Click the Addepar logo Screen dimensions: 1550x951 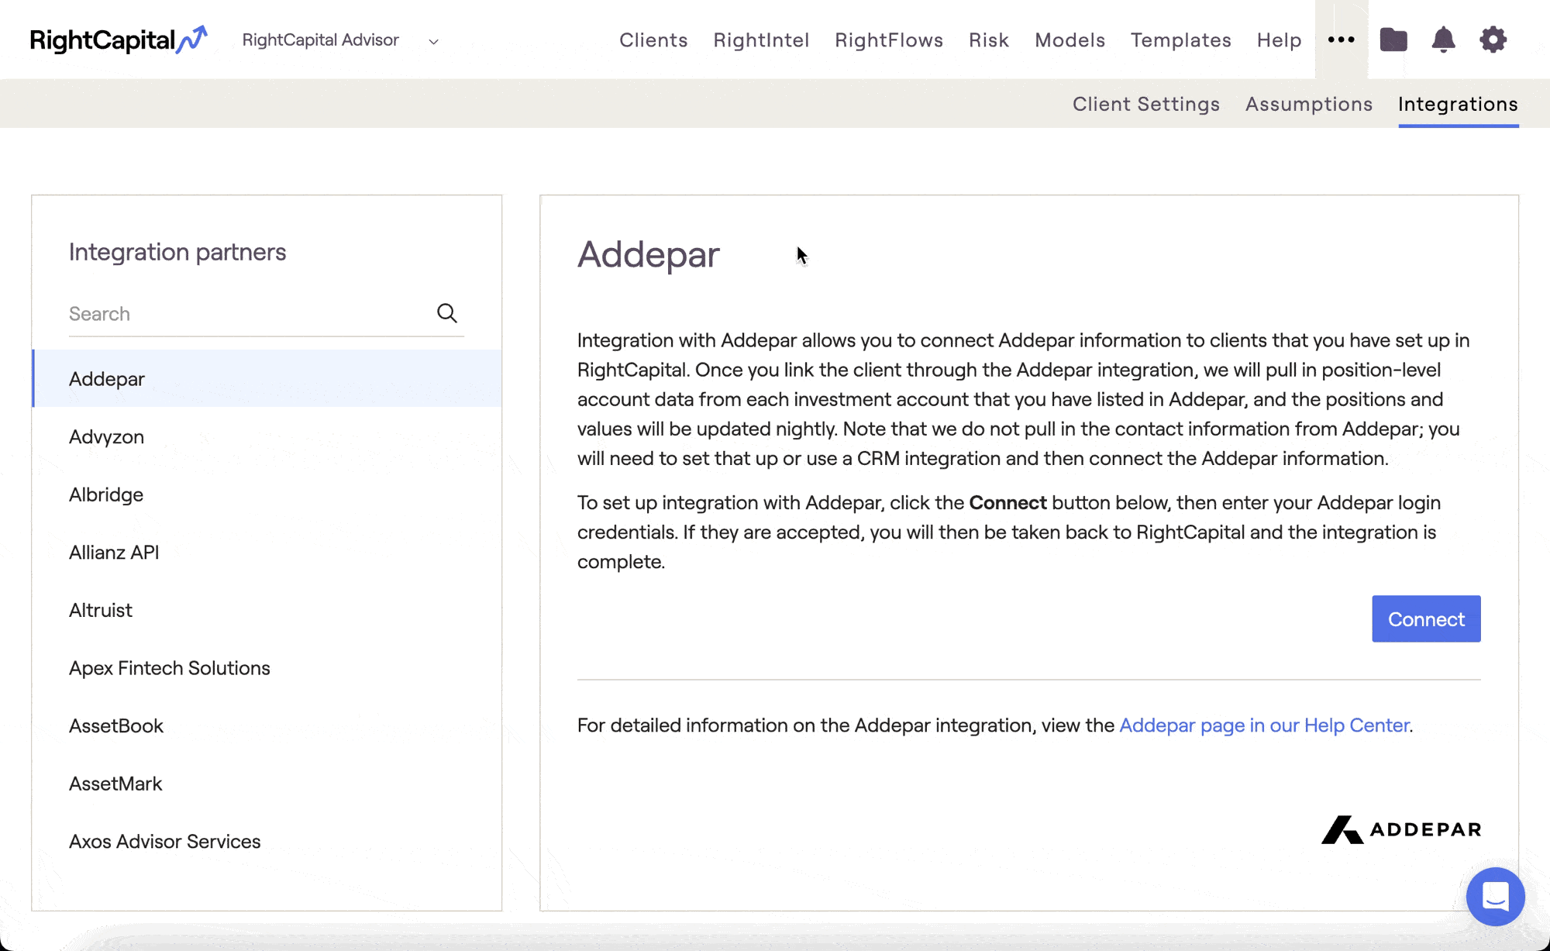tap(1400, 829)
